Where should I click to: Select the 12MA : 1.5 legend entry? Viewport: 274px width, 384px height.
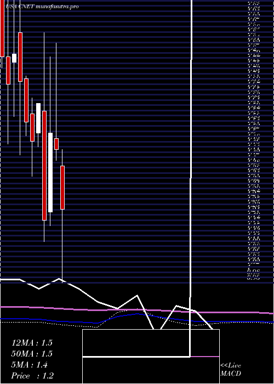point(32,343)
